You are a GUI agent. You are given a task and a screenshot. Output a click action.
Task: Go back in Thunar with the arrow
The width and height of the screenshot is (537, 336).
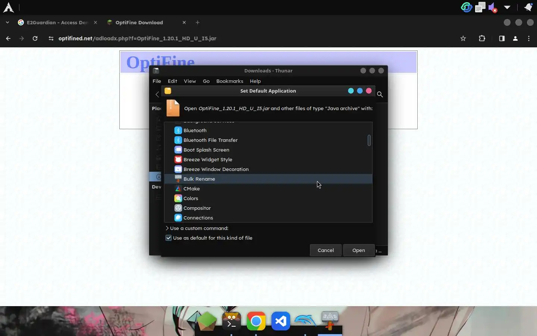coord(157,94)
